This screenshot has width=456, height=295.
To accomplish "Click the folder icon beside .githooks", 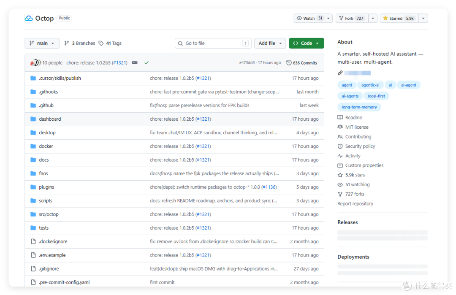I will point(33,92).
